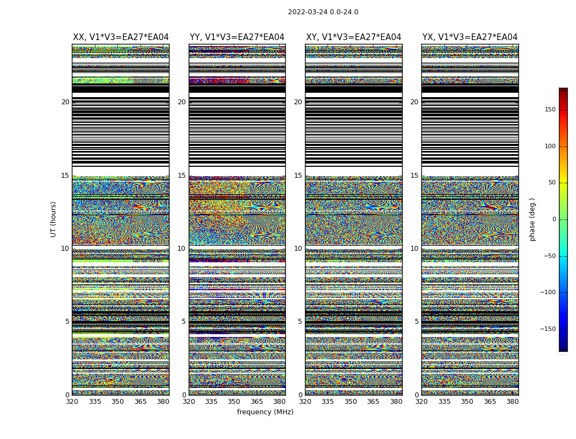The image size is (576, 439).
Task: Click the −150 tick on the colorbar
Action: pos(548,329)
